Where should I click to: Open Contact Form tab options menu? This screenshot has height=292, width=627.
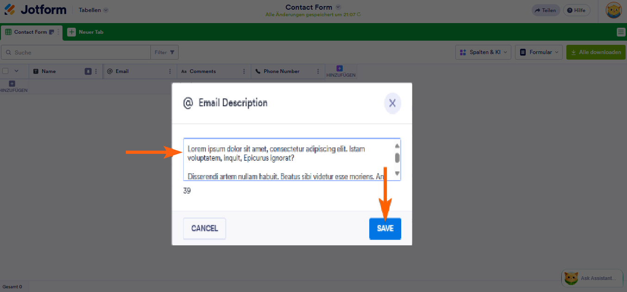coord(58,32)
